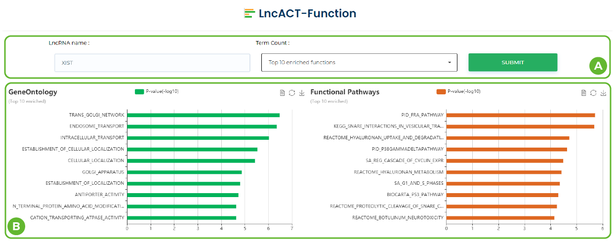615x245 pixels.
Task: Click the ENDOSOME_TRANSPORT bar
Action: coord(202,126)
